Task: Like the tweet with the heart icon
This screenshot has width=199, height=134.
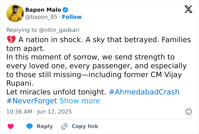Action: pos(11,126)
